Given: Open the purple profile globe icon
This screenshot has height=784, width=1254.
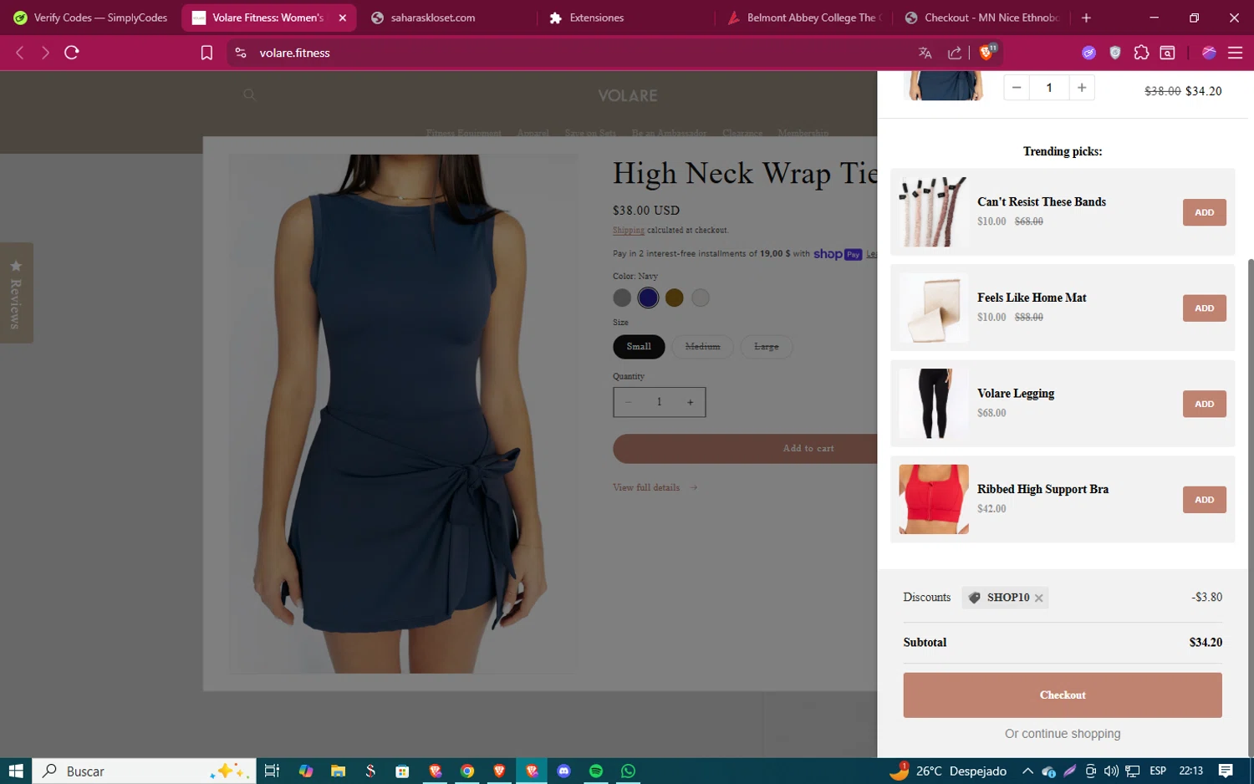Looking at the screenshot, I should tap(1209, 53).
